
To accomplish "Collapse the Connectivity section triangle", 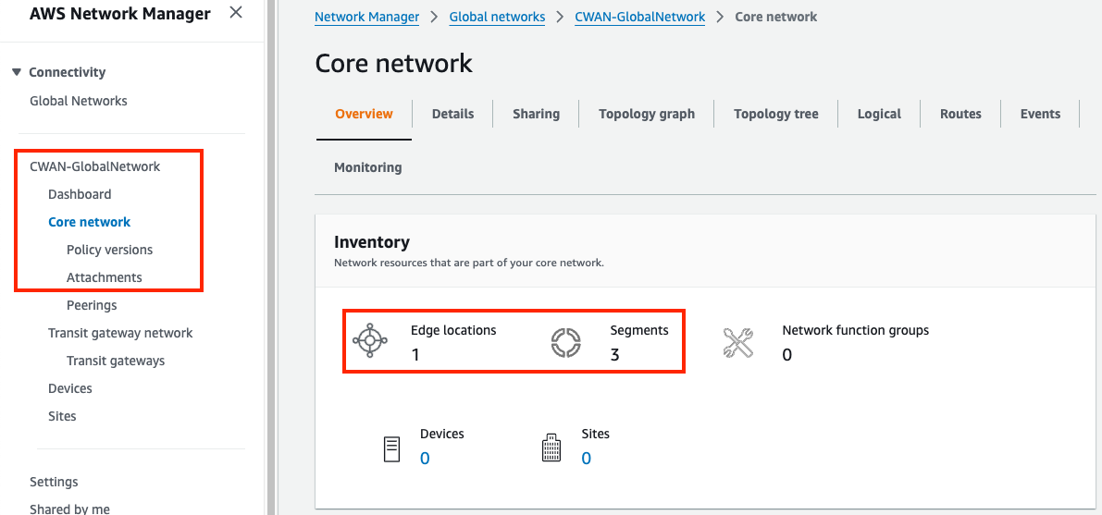I will (x=17, y=72).
